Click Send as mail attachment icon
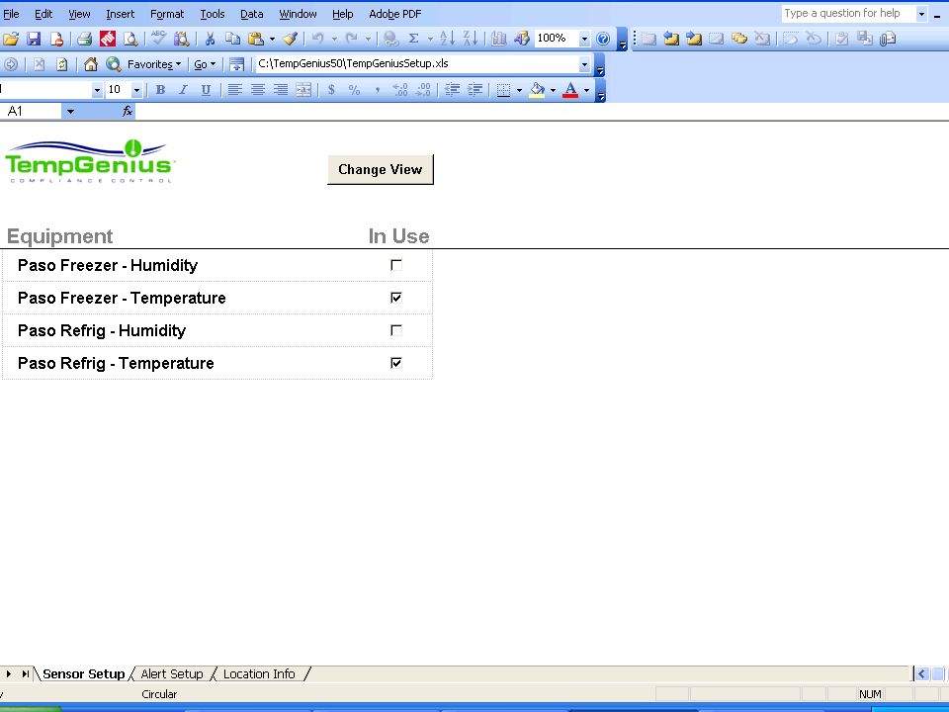Screen dimensions: 949x712 (888, 39)
